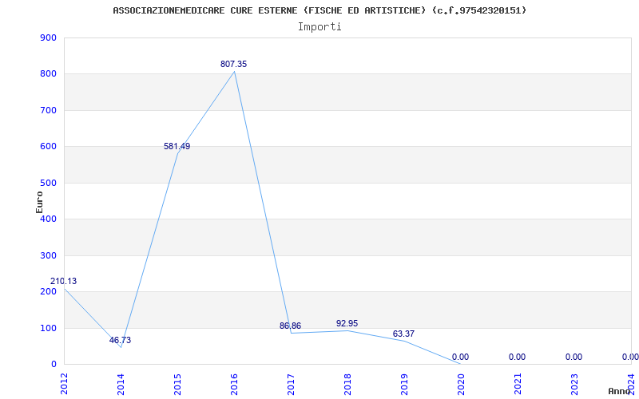Select the 92.95 data label
The width and height of the screenshot is (639, 399).
(x=347, y=323)
